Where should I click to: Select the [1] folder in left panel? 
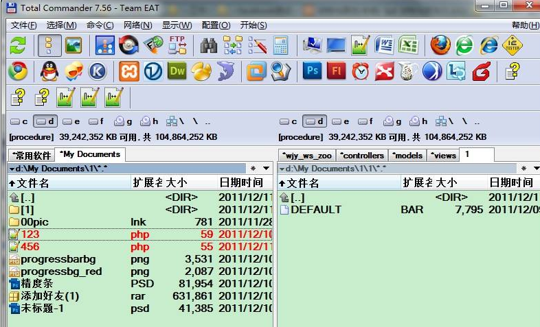[x=140, y=210]
